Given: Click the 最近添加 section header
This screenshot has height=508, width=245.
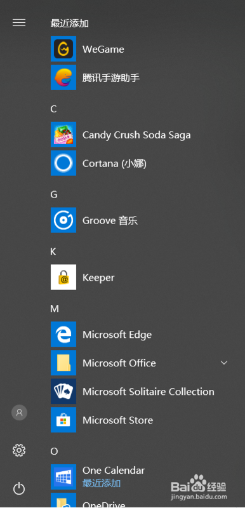Looking at the screenshot, I should 70,23.
